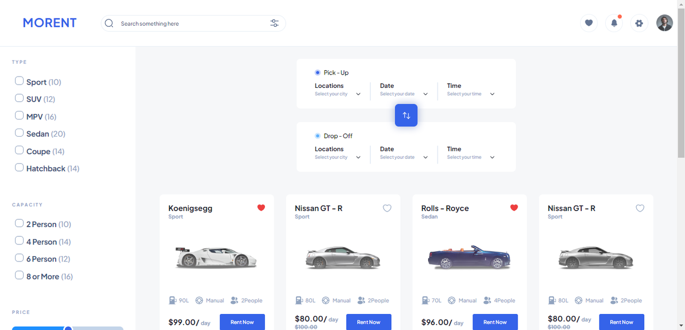Tick the Sedan type checkbox

19,133
